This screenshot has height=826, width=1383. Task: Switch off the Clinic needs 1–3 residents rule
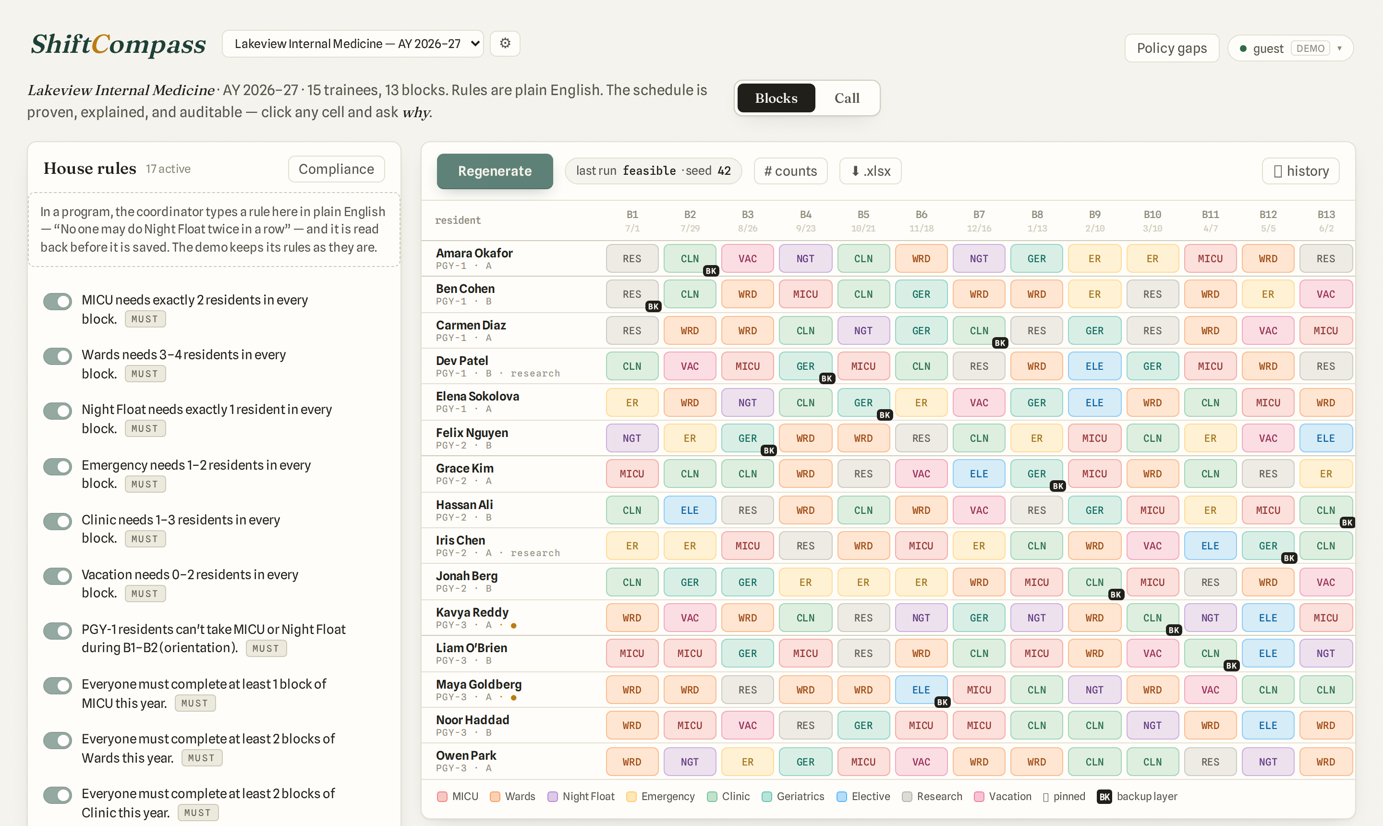(x=58, y=521)
